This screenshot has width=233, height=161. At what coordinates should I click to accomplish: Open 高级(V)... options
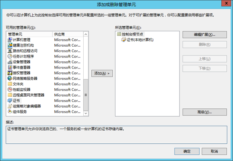tap(205, 112)
